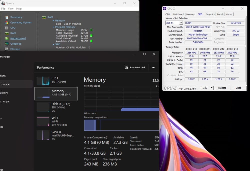Select the Wi-Fi performance graph thumbnail
The height and width of the screenshot is (171, 250).
tap(43, 121)
